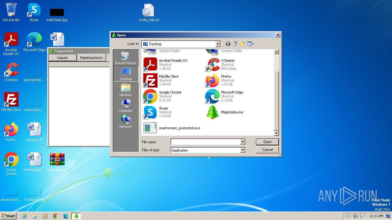The width and height of the screenshot is (392, 220).
Task: Click the taskbar clock showing 11:11 PM
Action: click(376, 216)
